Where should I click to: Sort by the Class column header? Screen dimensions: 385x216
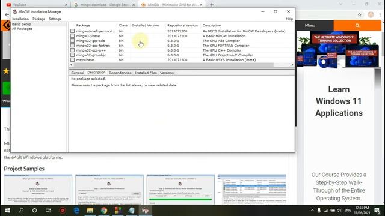click(123, 25)
